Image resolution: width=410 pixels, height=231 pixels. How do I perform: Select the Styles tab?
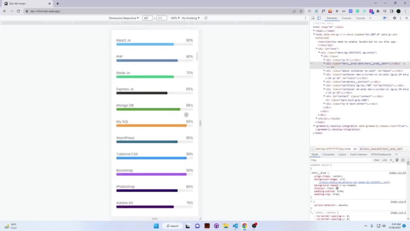(x=315, y=154)
